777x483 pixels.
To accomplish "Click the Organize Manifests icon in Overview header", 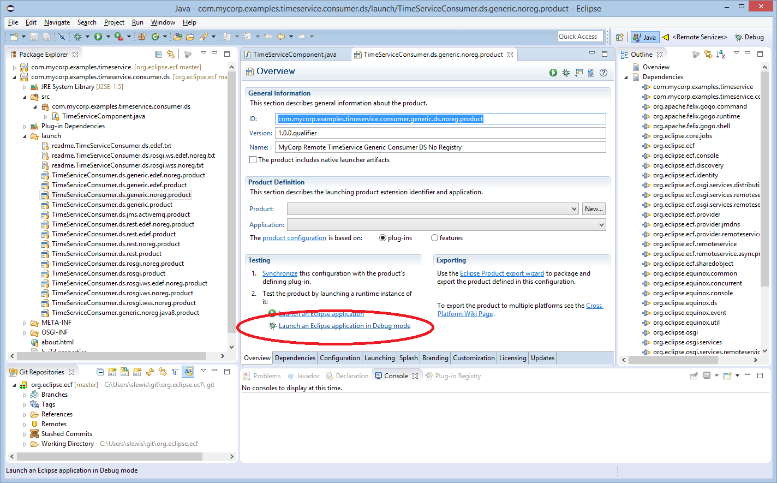I will (579, 73).
